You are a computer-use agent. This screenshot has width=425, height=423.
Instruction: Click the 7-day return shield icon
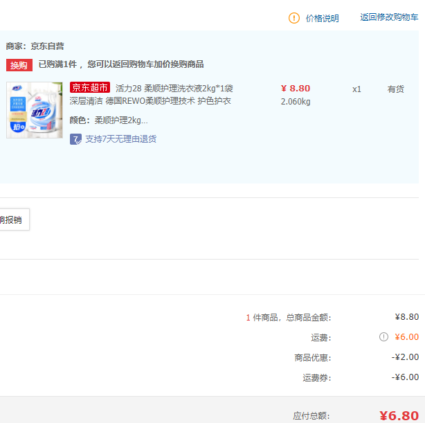point(75,139)
